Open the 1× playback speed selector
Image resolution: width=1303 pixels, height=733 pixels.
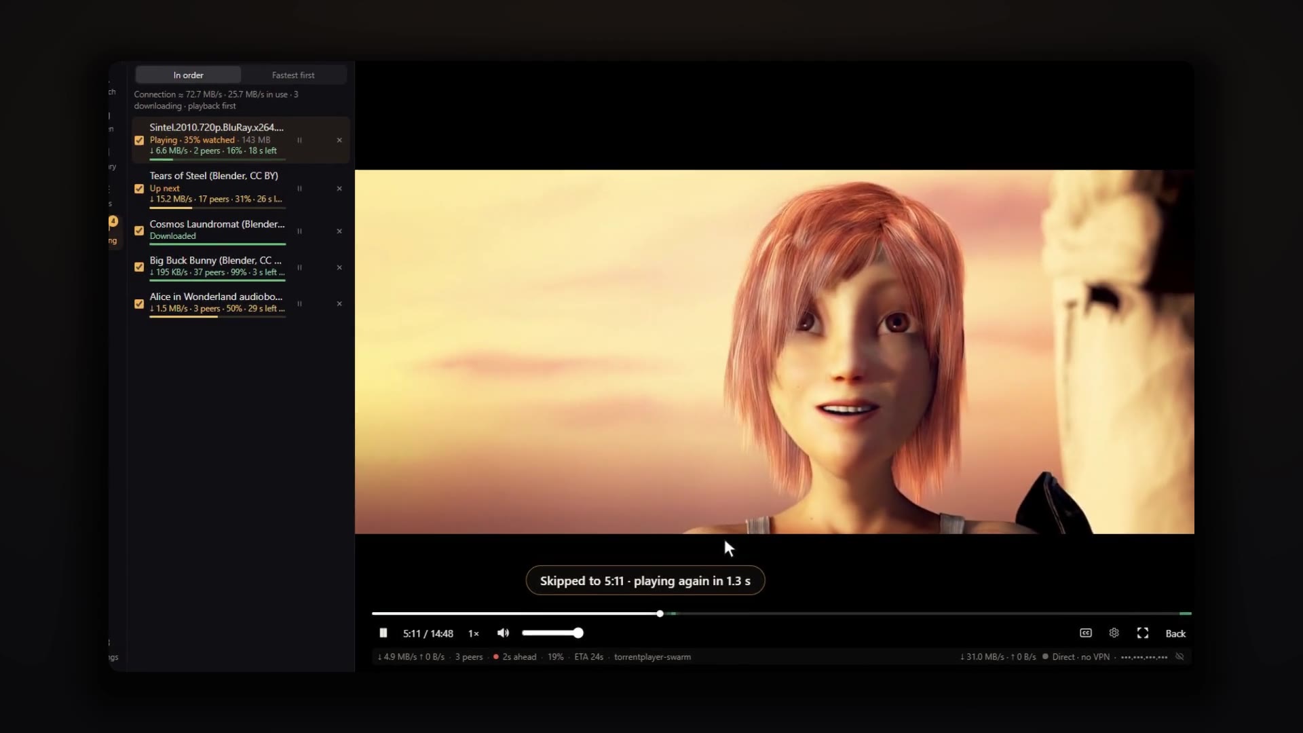pyautogui.click(x=474, y=634)
